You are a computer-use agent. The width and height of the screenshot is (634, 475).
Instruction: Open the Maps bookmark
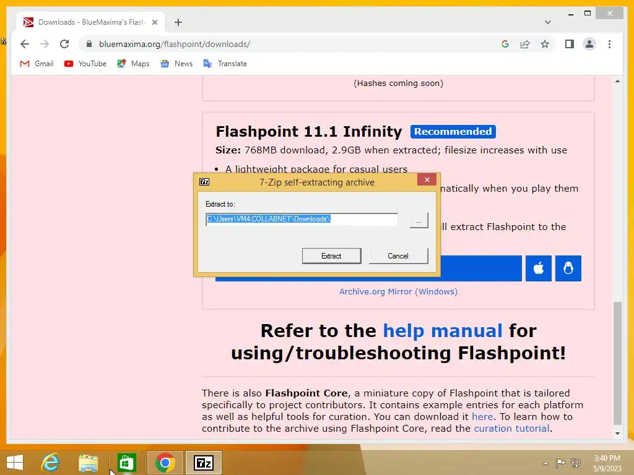(x=133, y=64)
